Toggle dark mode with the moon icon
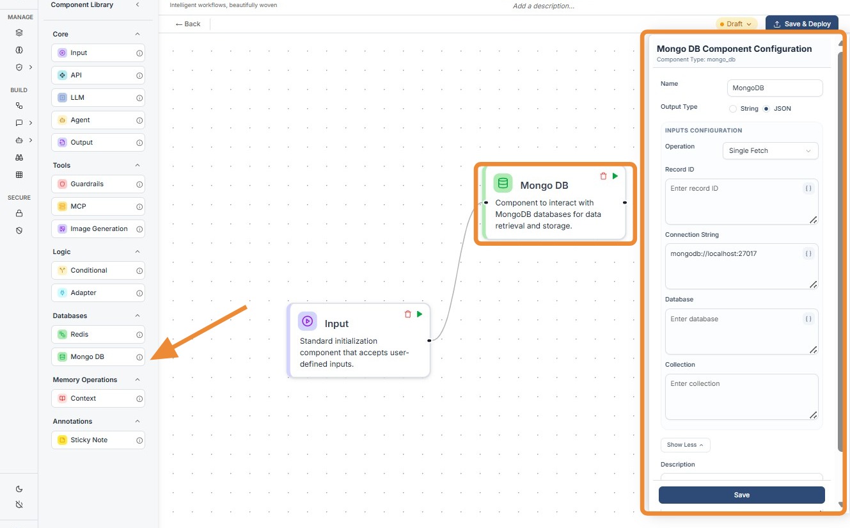Screen dimensions: 850x528 point(19,489)
